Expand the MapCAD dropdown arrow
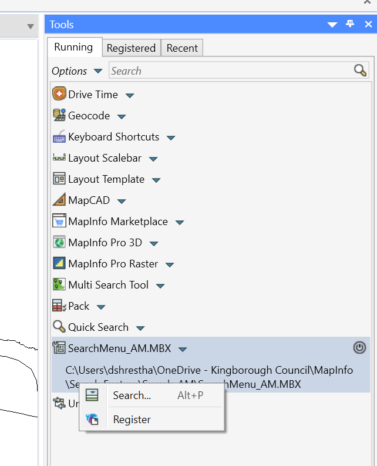Image resolution: width=377 pixels, height=466 pixels. coord(122,201)
